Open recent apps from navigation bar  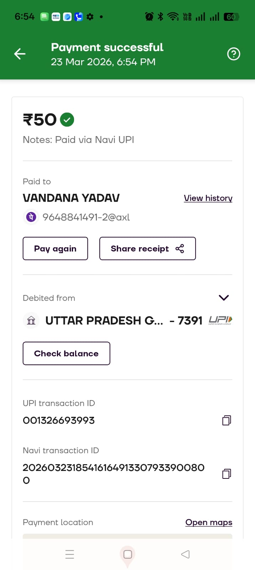click(70, 554)
